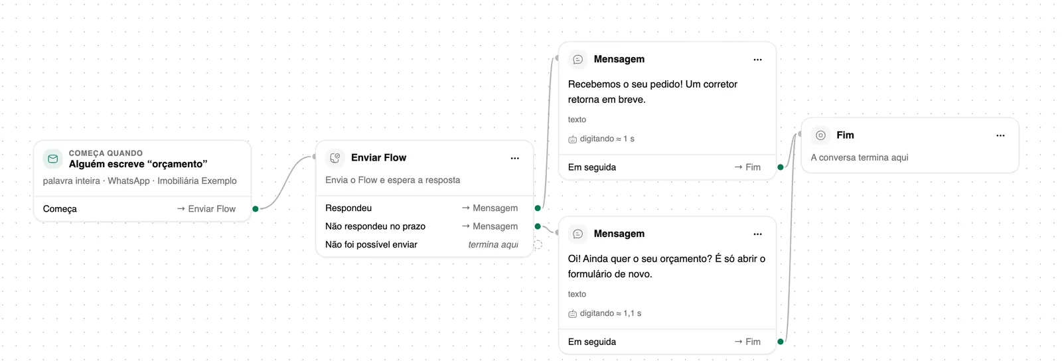Click the envelope icon on the trigger node
This screenshot has height=361, width=1062.
[x=52, y=159]
